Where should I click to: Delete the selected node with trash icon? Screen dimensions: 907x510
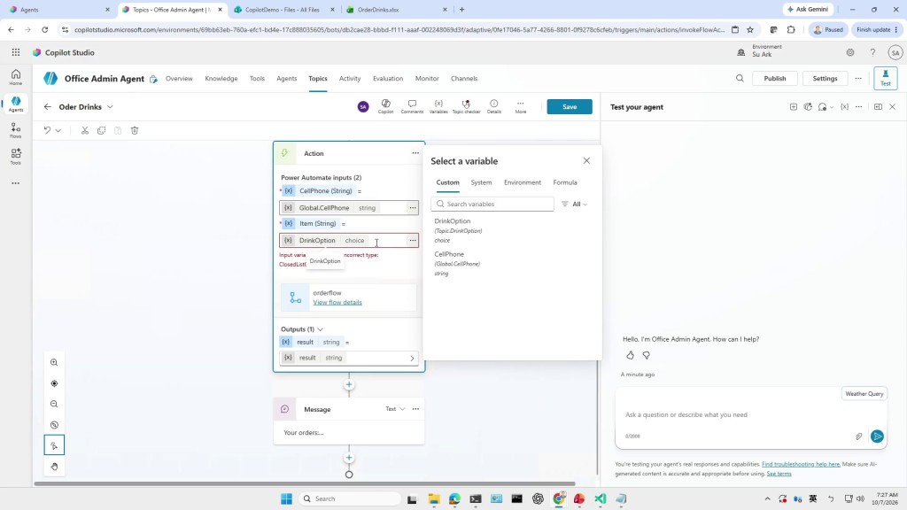click(135, 131)
